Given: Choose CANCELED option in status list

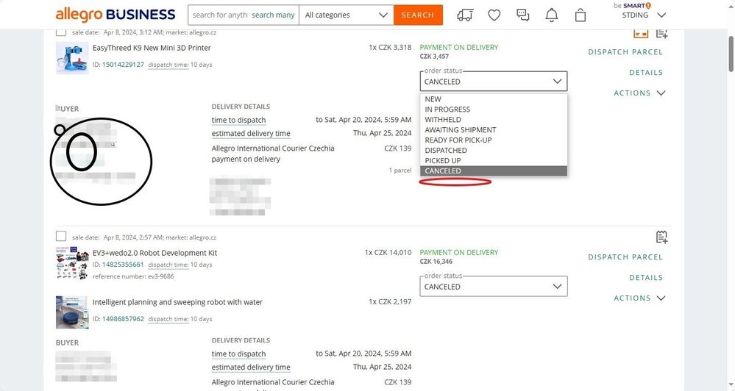Looking at the screenshot, I should (x=494, y=171).
